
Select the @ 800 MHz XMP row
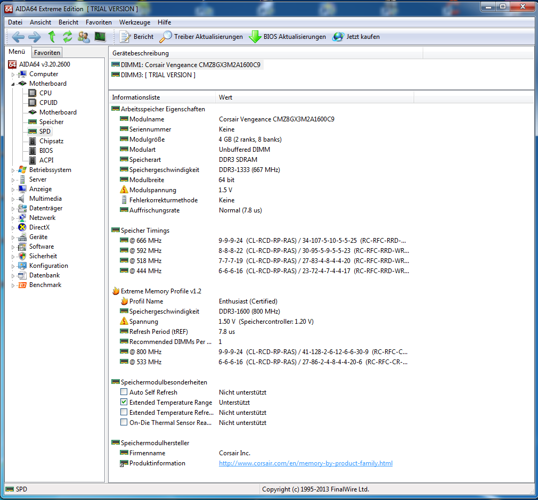[263, 352]
